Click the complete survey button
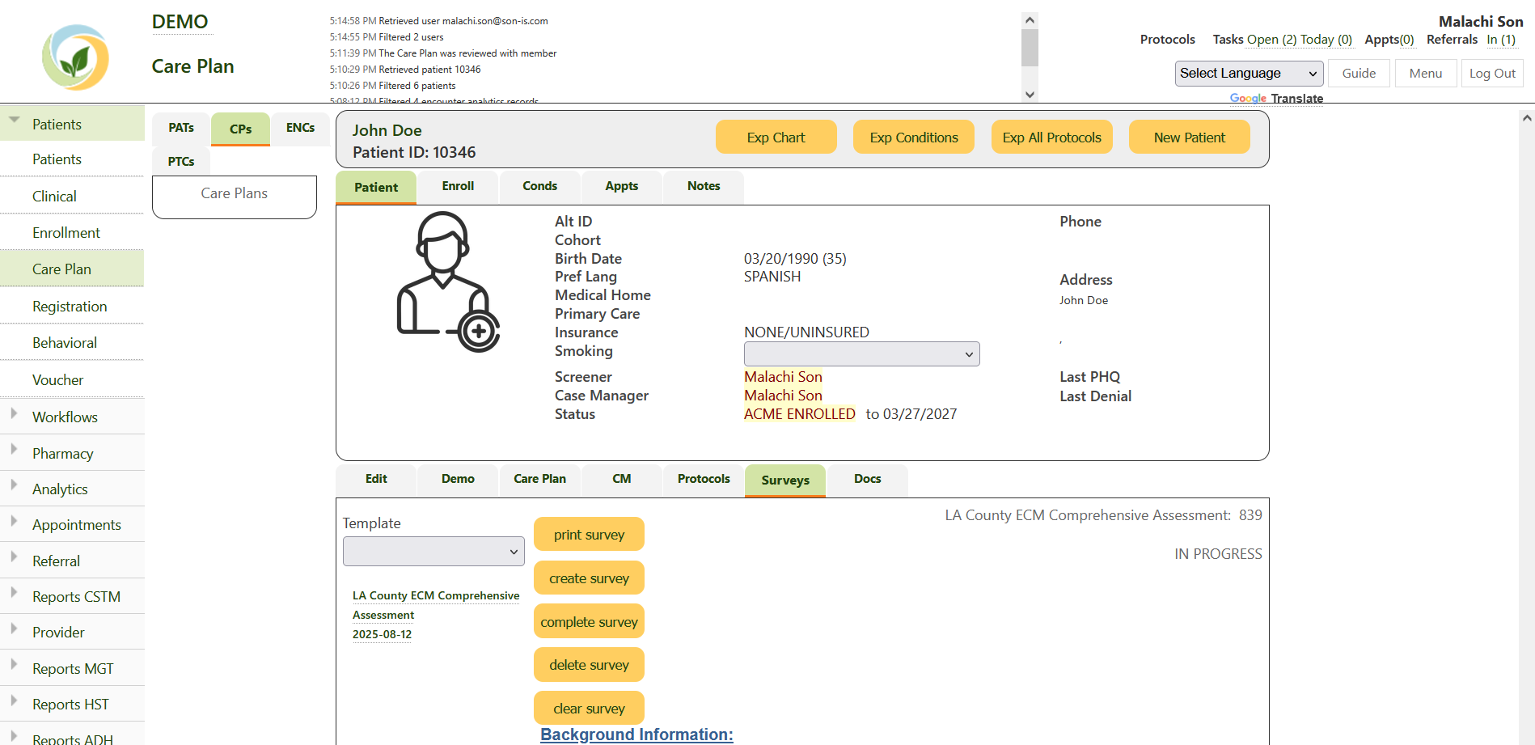The image size is (1535, 745). coord(589,622)
